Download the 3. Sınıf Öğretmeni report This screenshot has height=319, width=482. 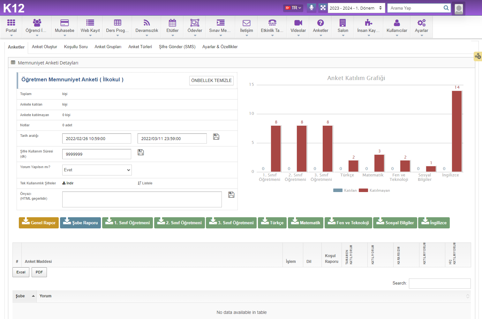[x=231, y=223]
